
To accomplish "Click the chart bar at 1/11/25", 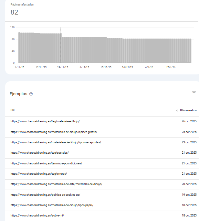I will [x=19, y=48].
